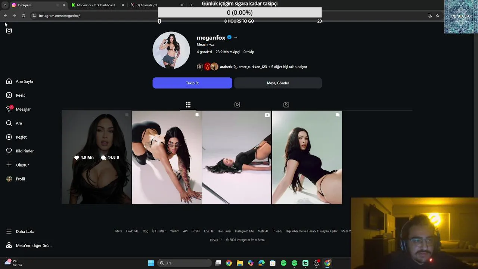Expand the Türkçe language dropdown
Image resolution: width=478 pixels, height=269 pixels.
[x=215, y=240]
